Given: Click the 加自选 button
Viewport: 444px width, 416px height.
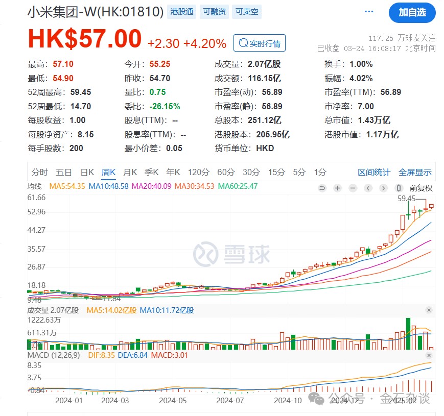Looking at the screenshot, I should [x=412, y=12].
